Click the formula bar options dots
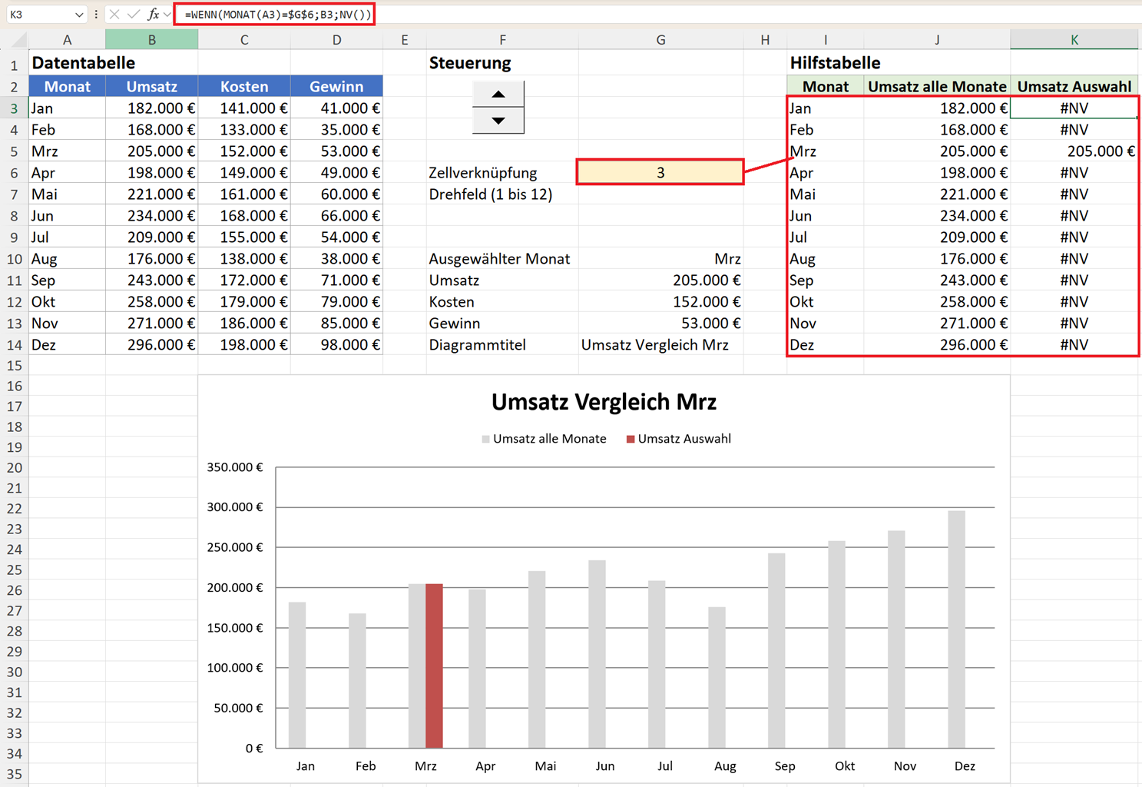 pos(96,15)
